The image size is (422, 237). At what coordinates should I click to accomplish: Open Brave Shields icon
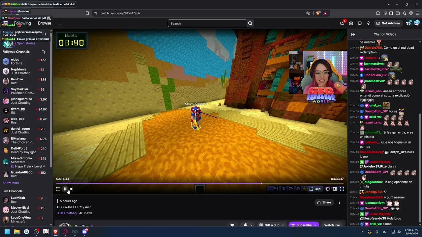pyautogui.click(x=318, y=13)
